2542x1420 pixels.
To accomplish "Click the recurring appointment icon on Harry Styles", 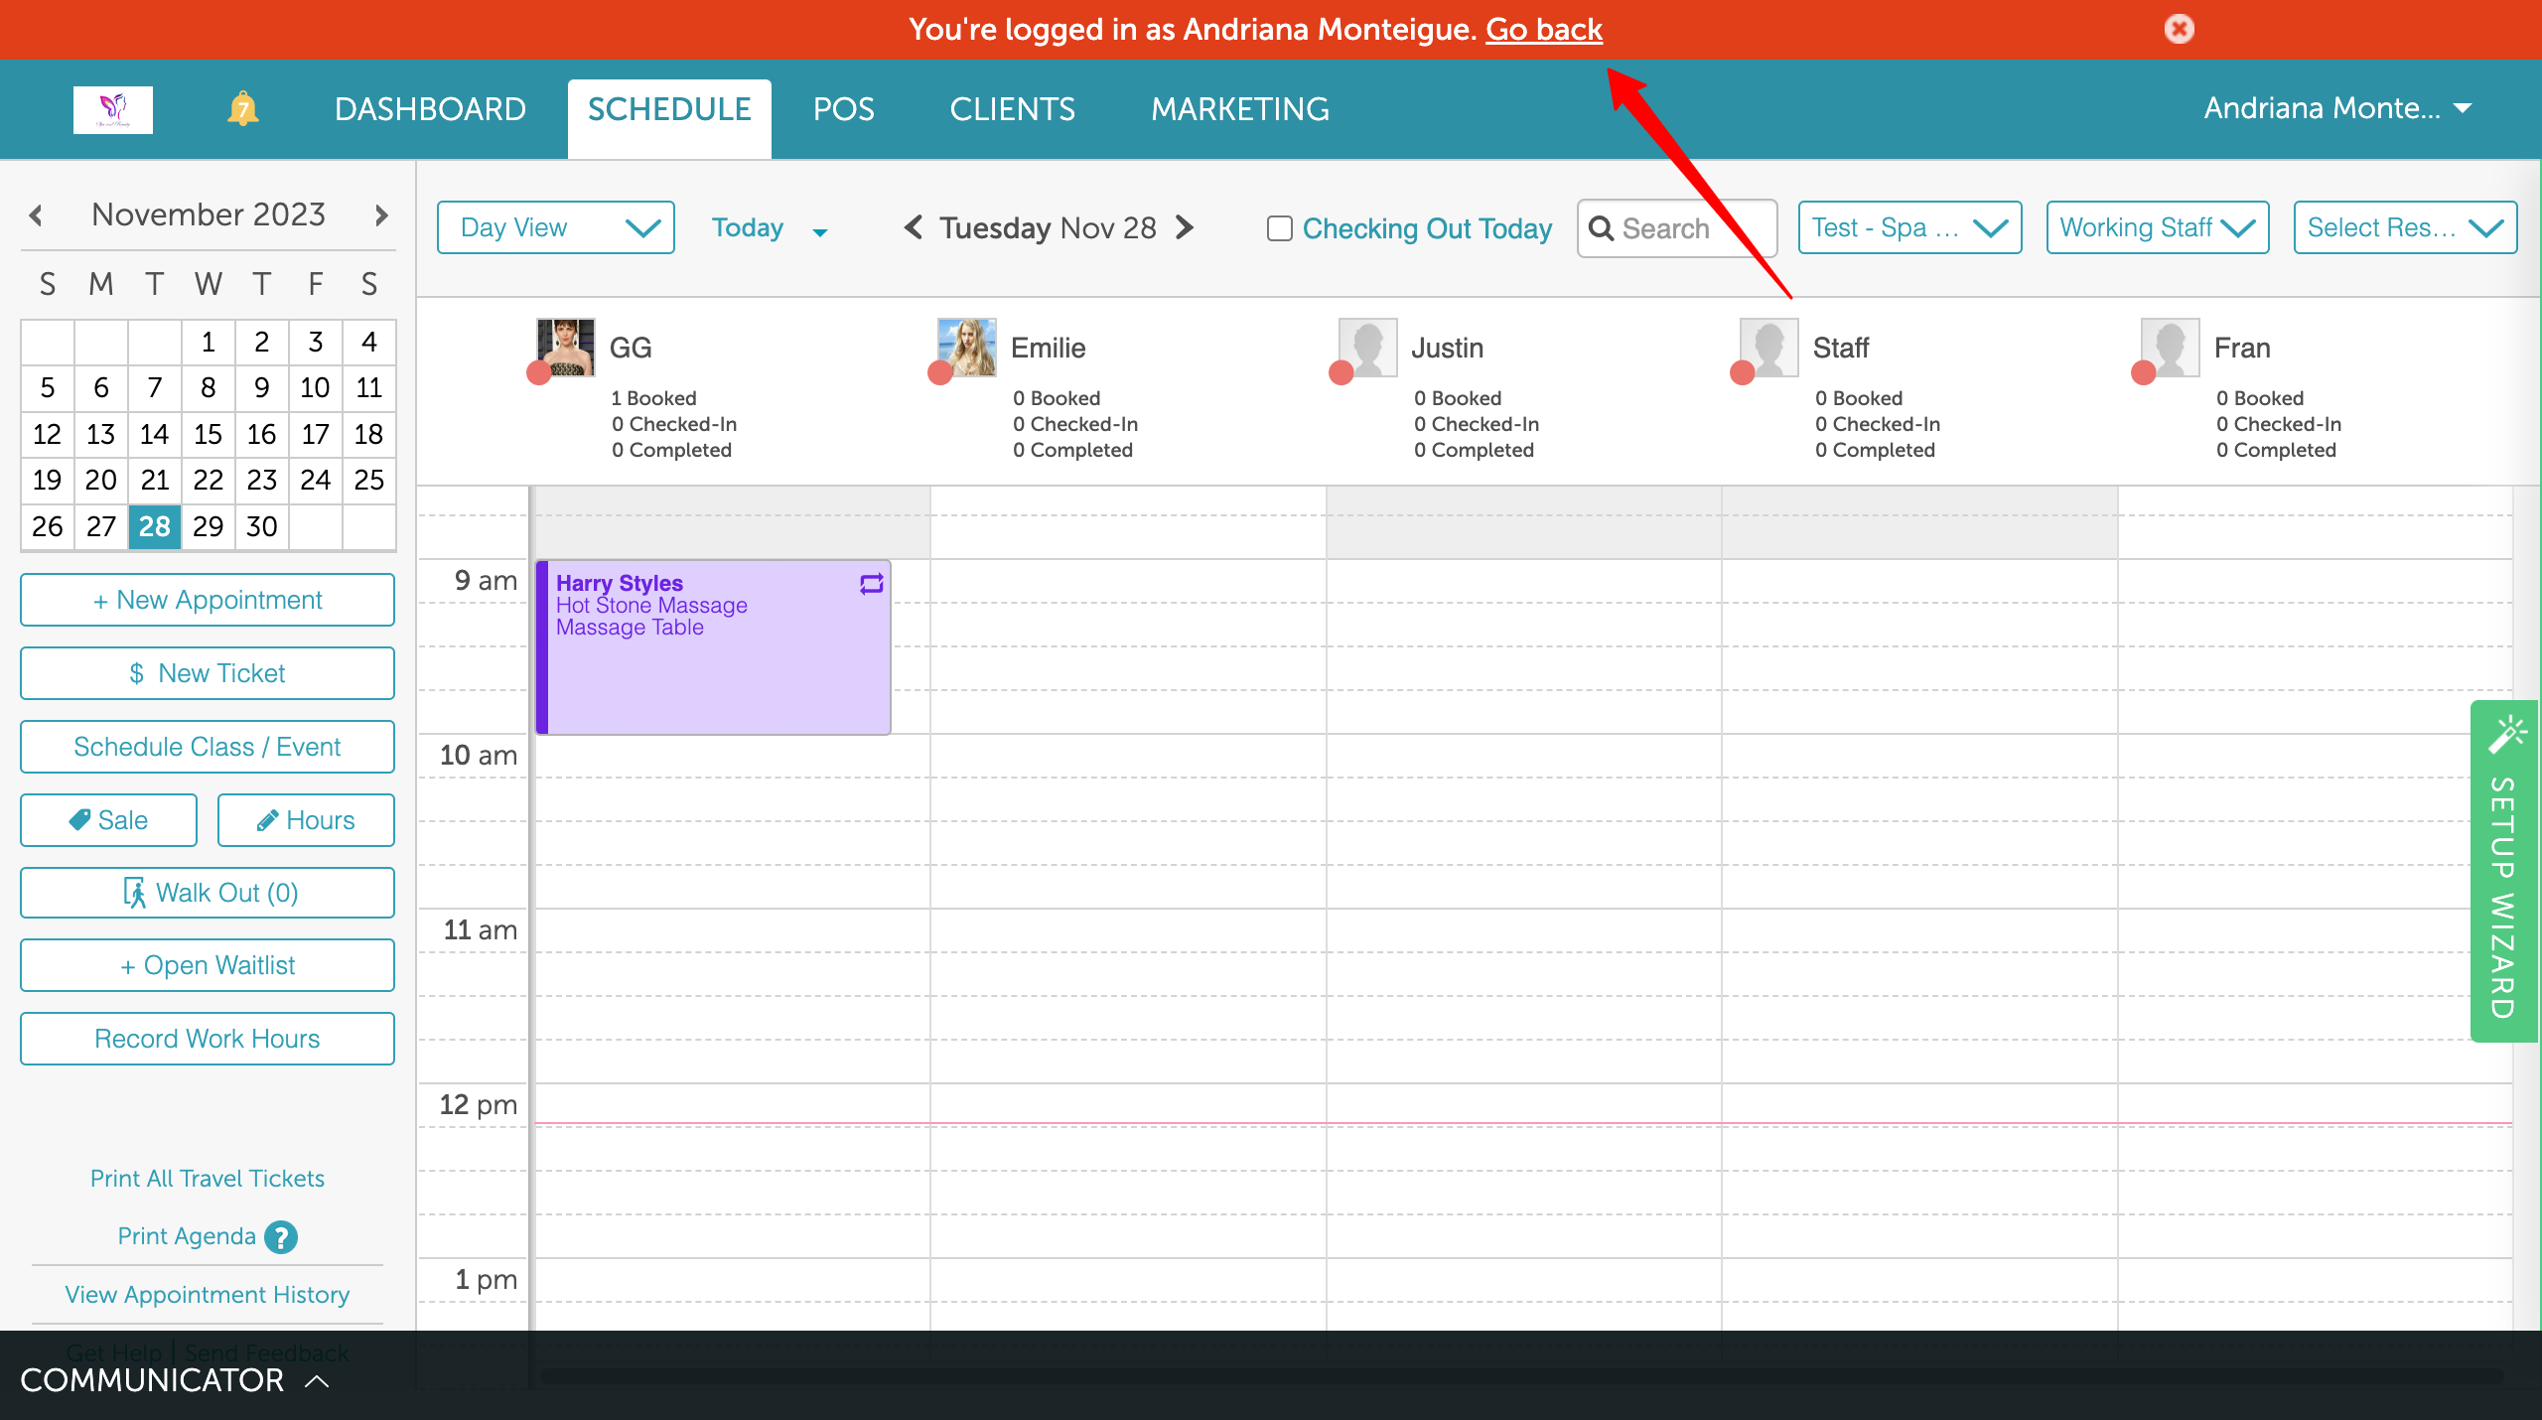I will (871, 584).
